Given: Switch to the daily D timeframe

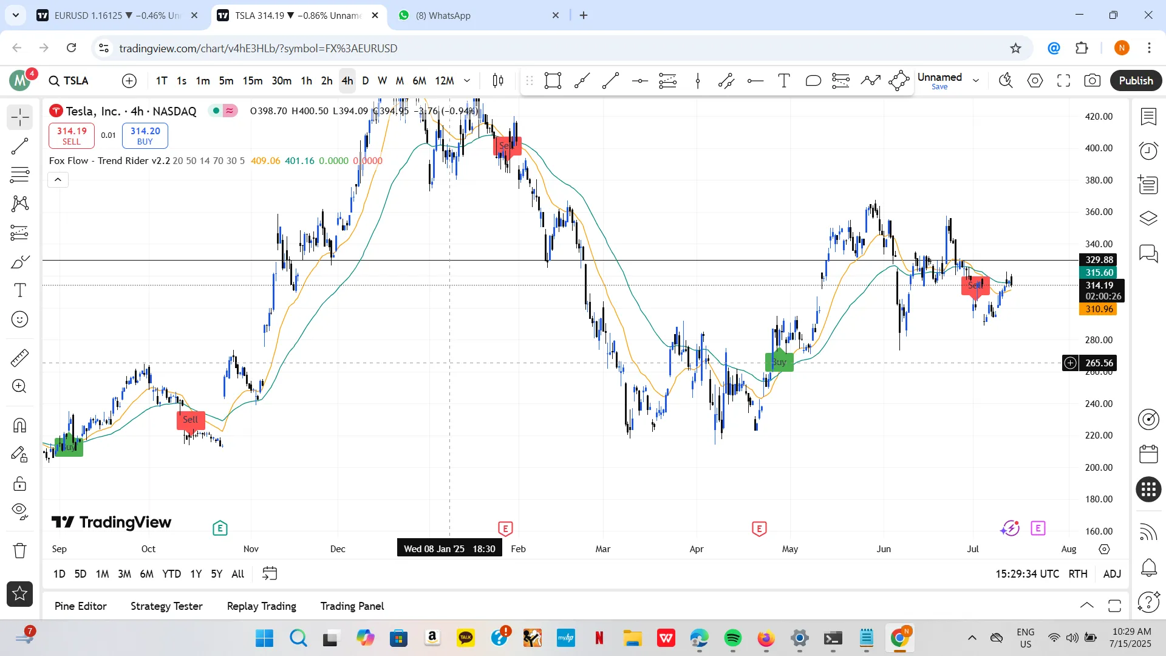Looking at the screenshot, I should click(366, 81).
